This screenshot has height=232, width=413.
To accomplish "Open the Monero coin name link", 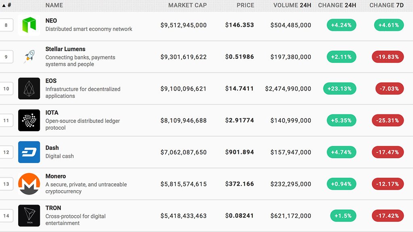I will (x=56, y=176).
